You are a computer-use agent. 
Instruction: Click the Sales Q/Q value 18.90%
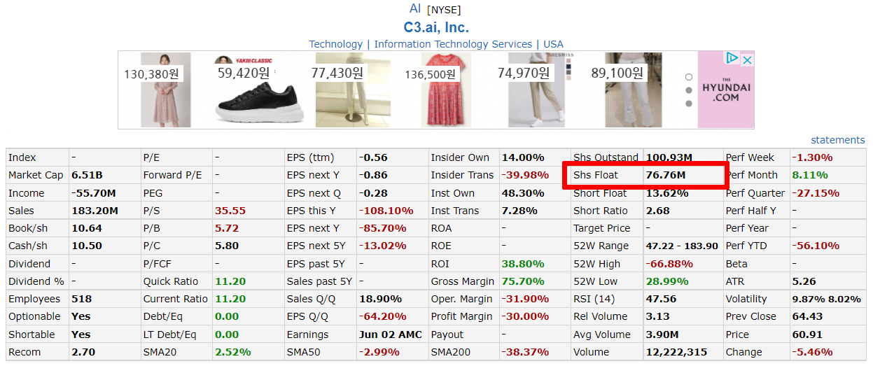click(380, 299)
